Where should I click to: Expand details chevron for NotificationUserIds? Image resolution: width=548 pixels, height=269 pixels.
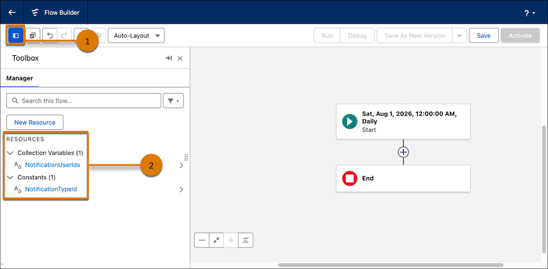pyautogui.click(x=181, y=166)
